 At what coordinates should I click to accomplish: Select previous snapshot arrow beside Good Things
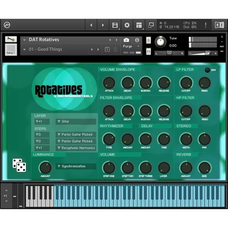click(x=92, y=49)
